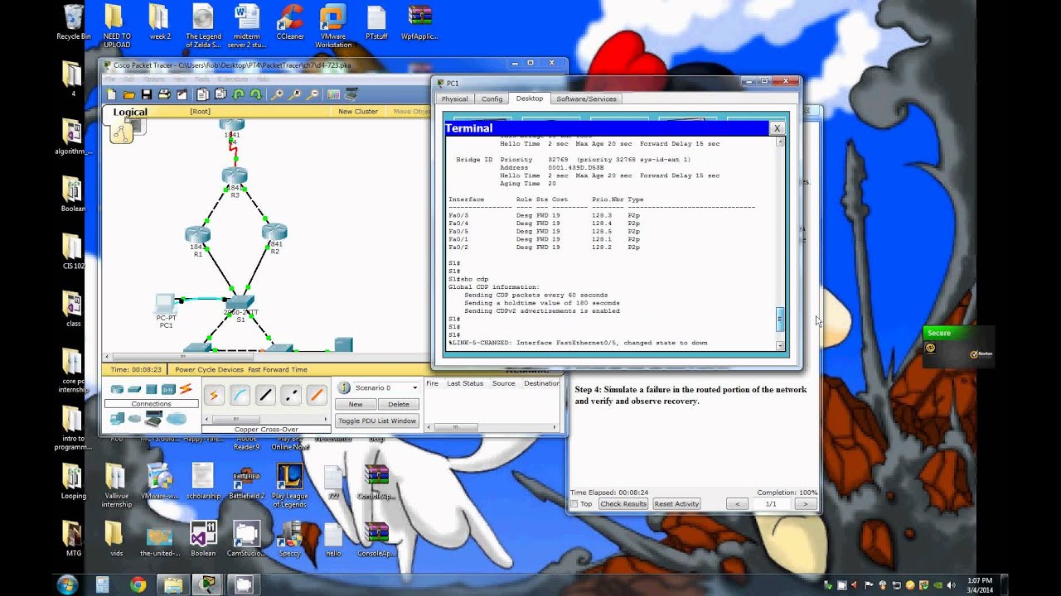Go to previous instruction page arrow

click(737, 504)
